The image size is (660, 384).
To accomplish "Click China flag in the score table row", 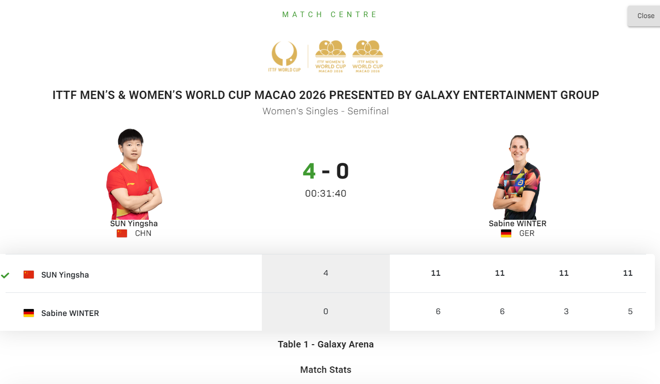I will pyautogui.click(x=29, y=275).
